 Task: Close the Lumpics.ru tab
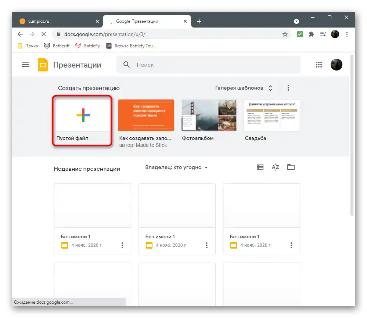[x=97, y=21]
